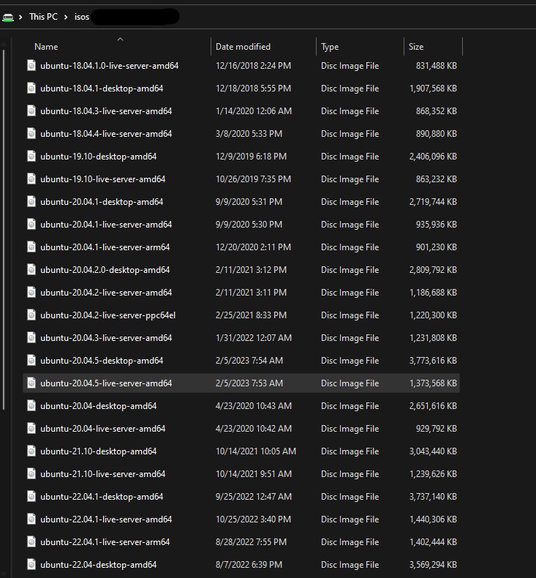Viewport: 536px width, 578px height.
Task: Click the disc icon for ubuntu-21.10-desktop-amd64
Action: click(31, 451)
